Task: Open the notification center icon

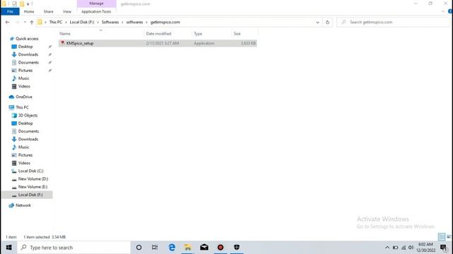Action: point(444,248)
